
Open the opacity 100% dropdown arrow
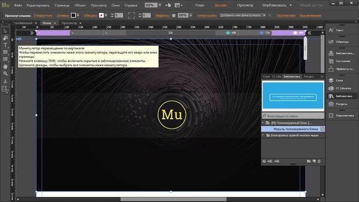[191, 15]
